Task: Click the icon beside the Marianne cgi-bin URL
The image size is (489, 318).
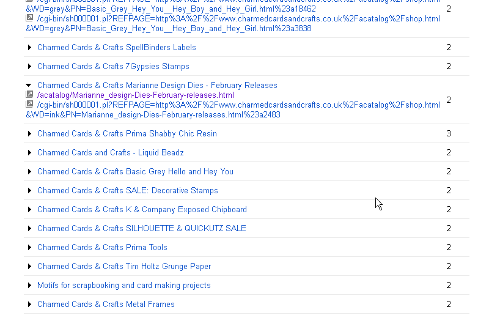Action: point(29,105)
